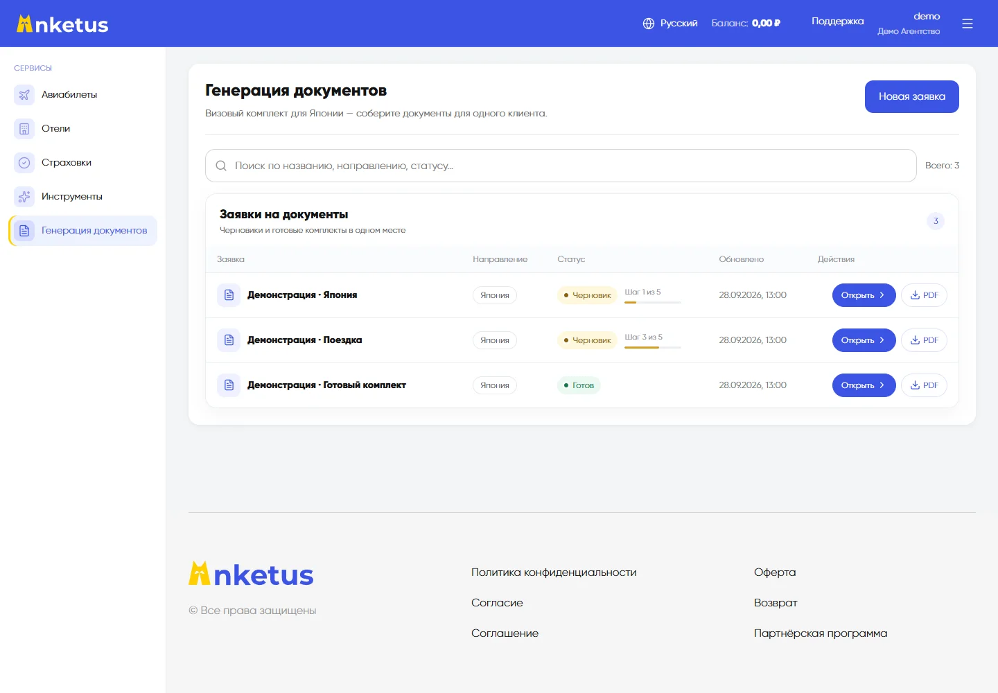The image size is (998, 693).
Task: Click Япония tag in Демонстрация · Япония row
Action: [495, 295]
